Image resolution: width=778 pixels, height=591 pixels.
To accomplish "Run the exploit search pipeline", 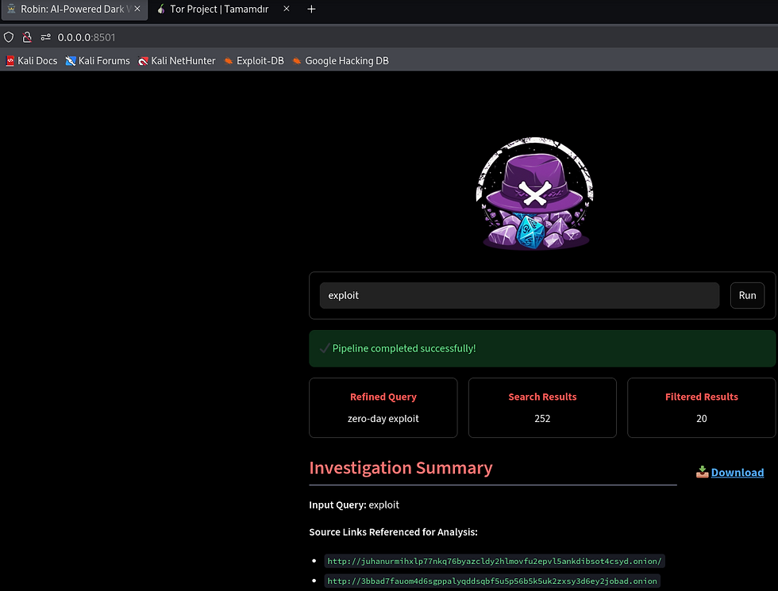I will [x=747, y=295].
